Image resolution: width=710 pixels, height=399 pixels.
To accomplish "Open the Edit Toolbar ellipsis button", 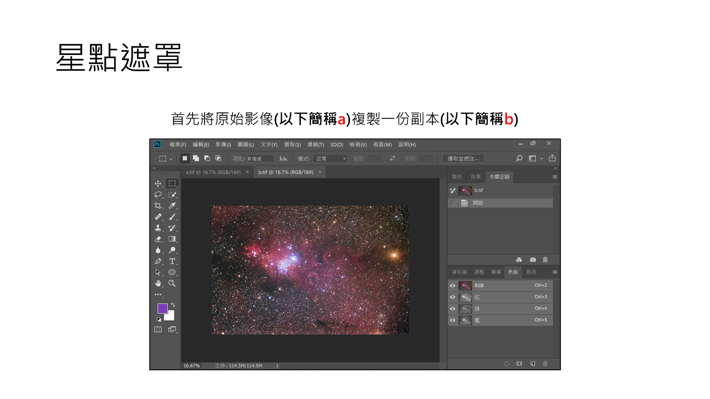I will coord(158,295).
